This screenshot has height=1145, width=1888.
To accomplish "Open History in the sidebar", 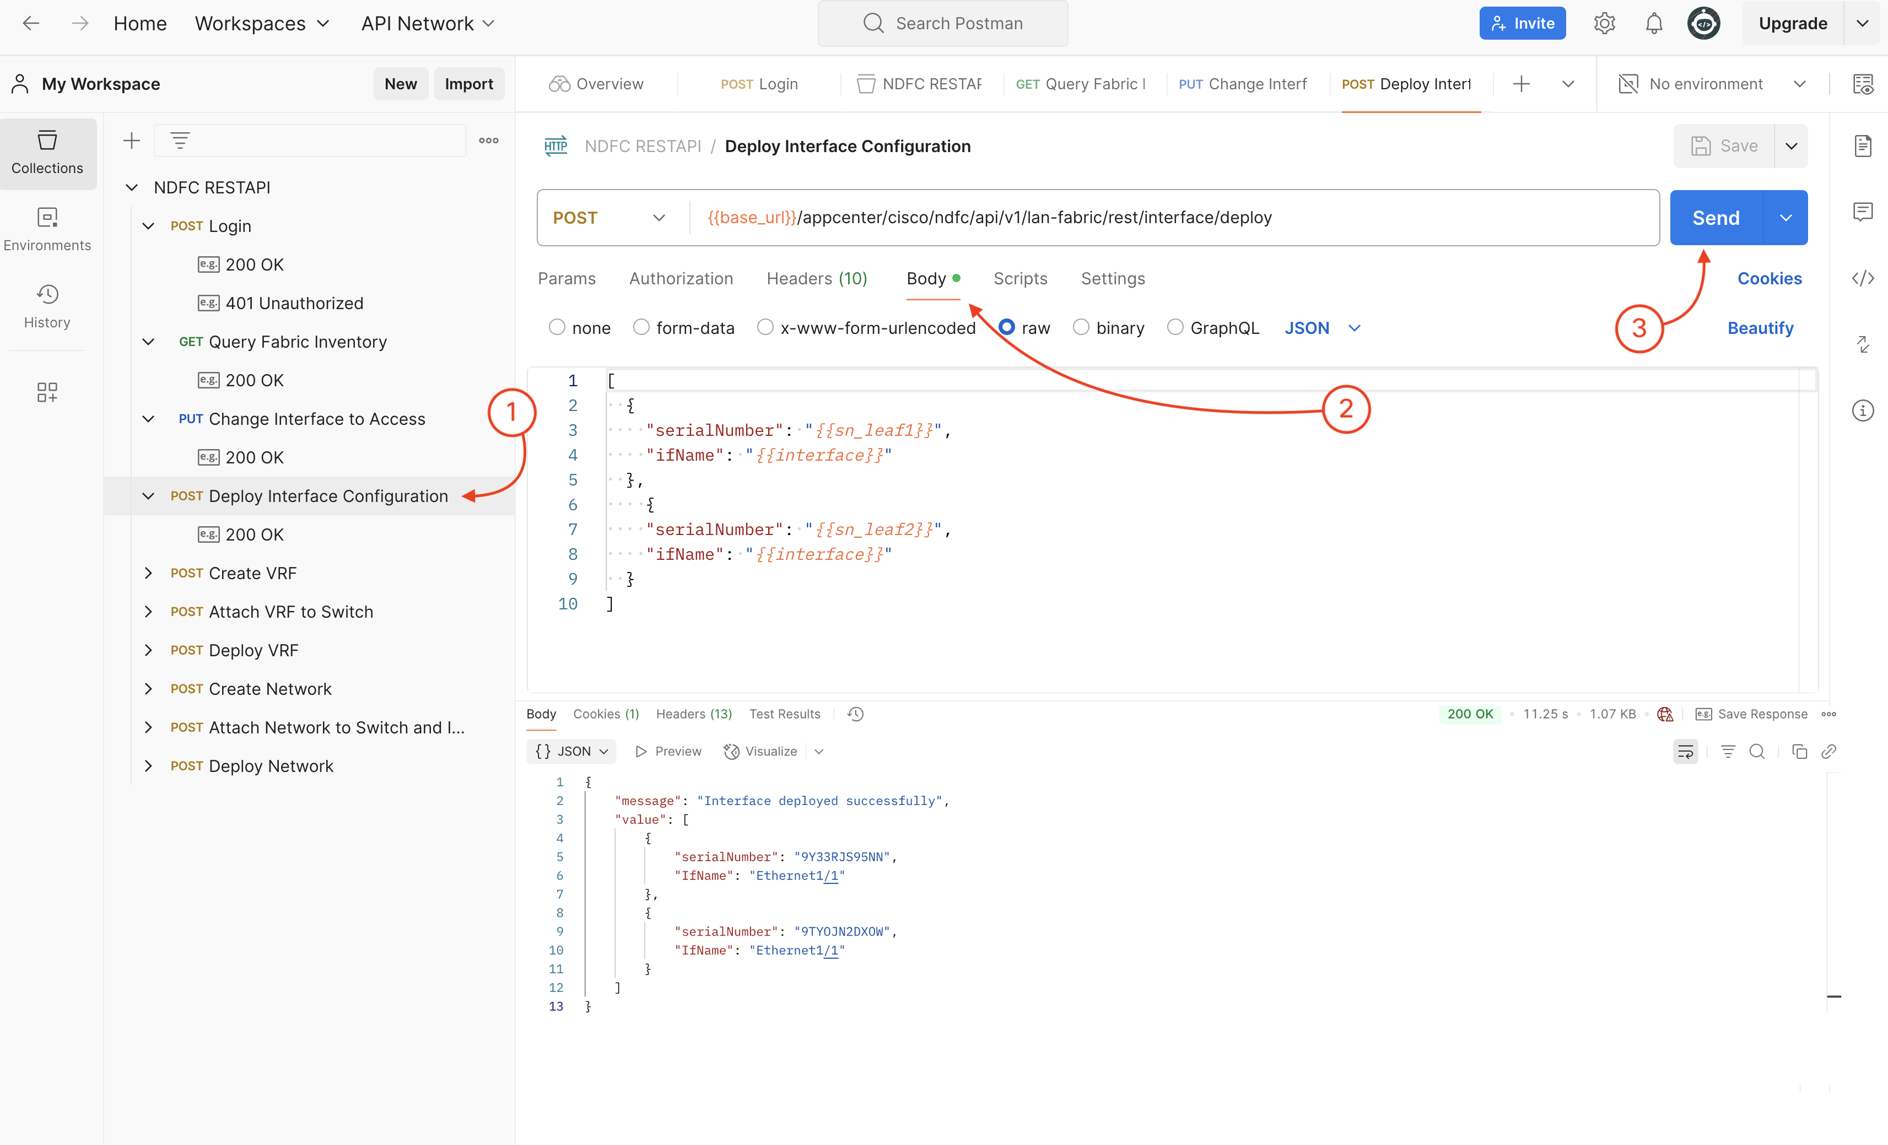I will (x=47, y=306).
